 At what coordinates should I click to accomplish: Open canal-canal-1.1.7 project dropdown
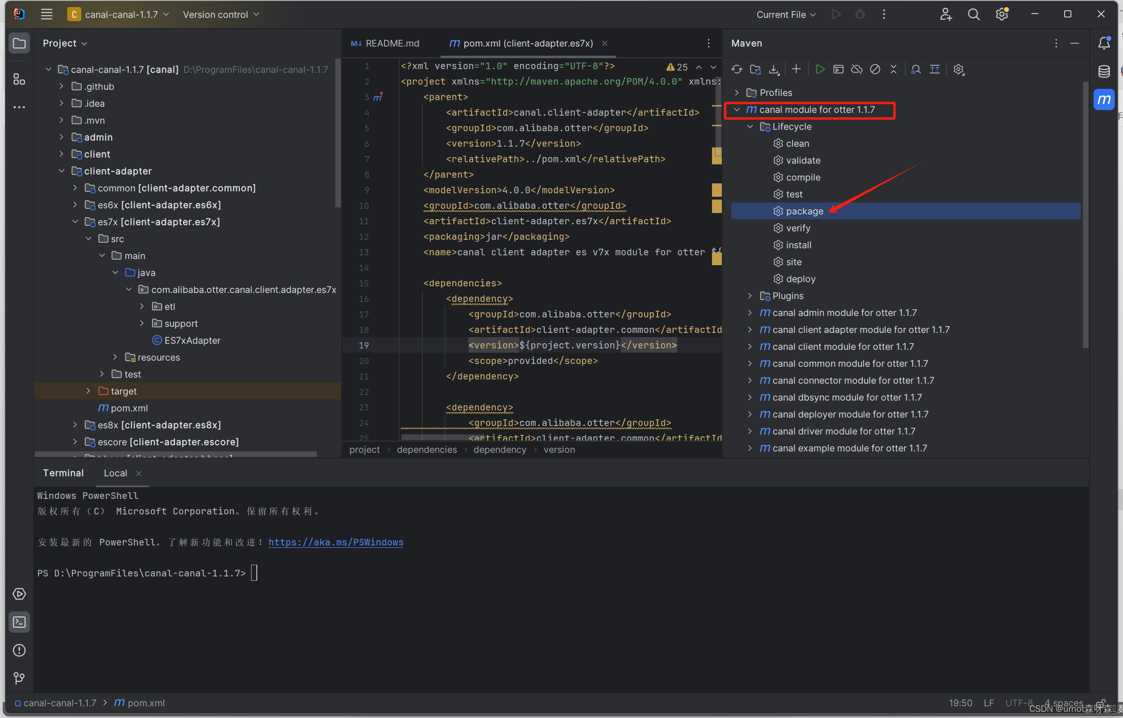point(118,15)
